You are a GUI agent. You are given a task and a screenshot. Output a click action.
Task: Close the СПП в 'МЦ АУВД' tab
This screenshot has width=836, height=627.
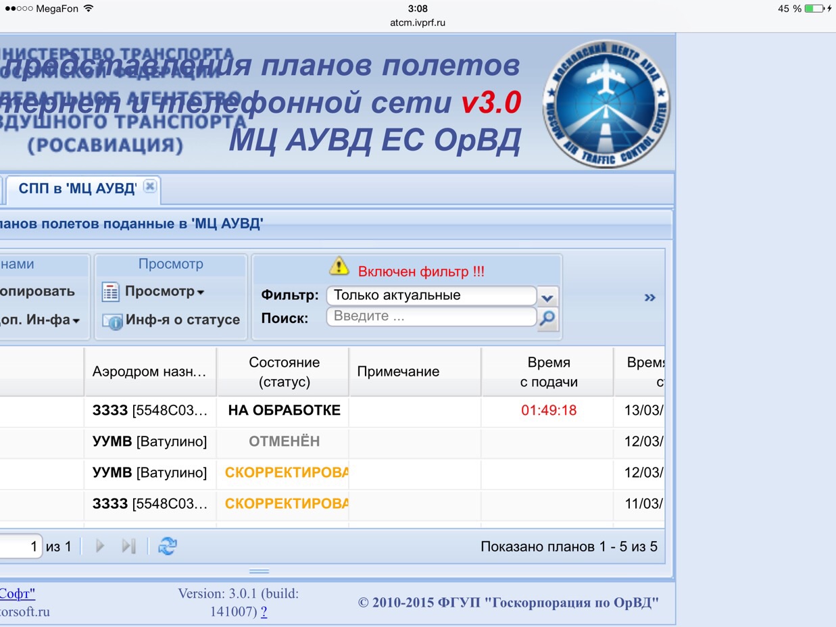point(150,186)
